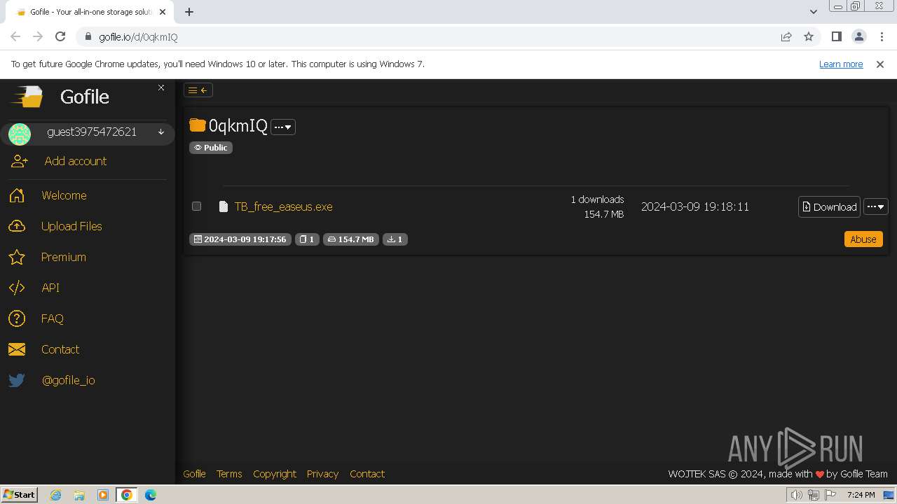Screen dimensions: 897x504
Task: Click the Gofile logo icon
Action: 27,97
